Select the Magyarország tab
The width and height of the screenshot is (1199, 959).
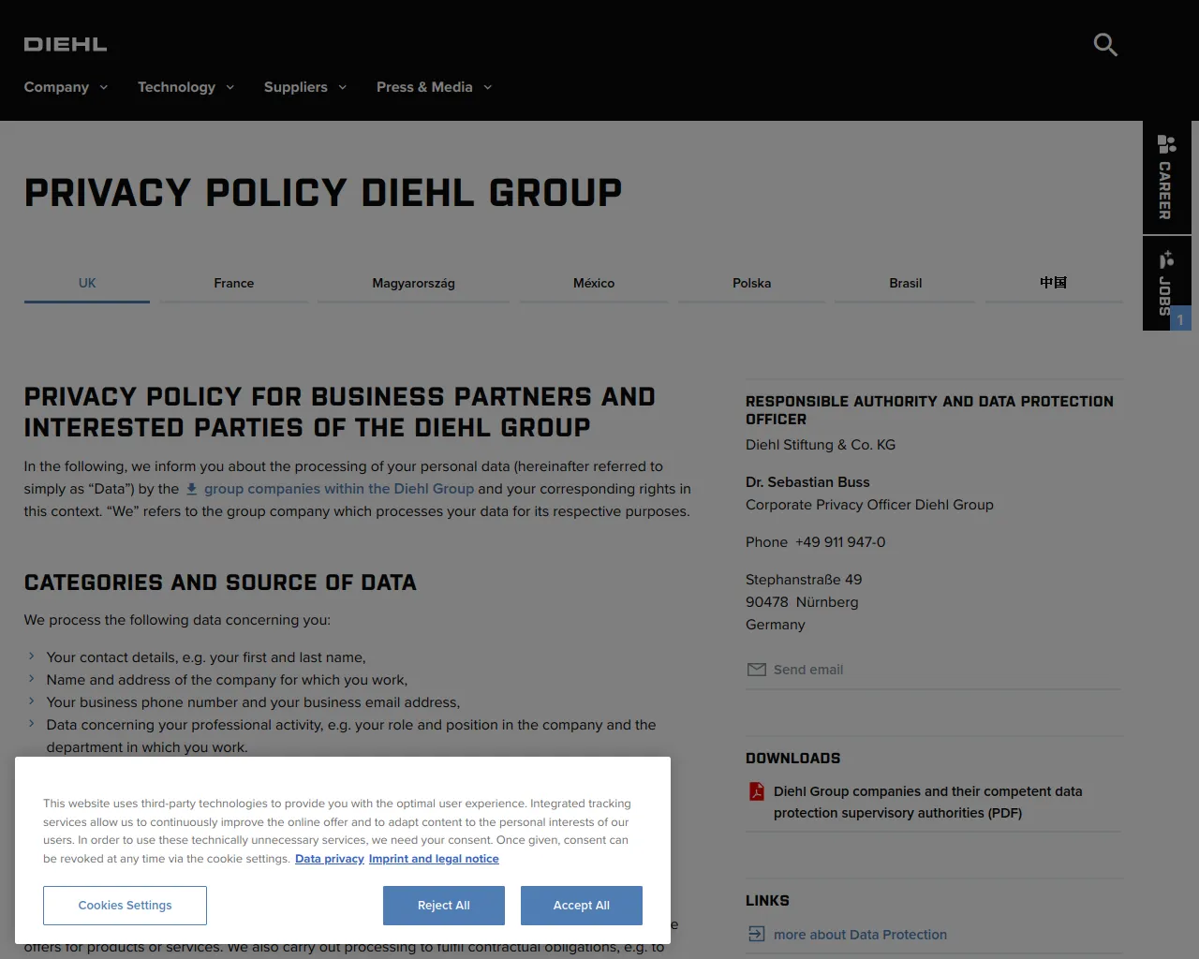point(413,283)
